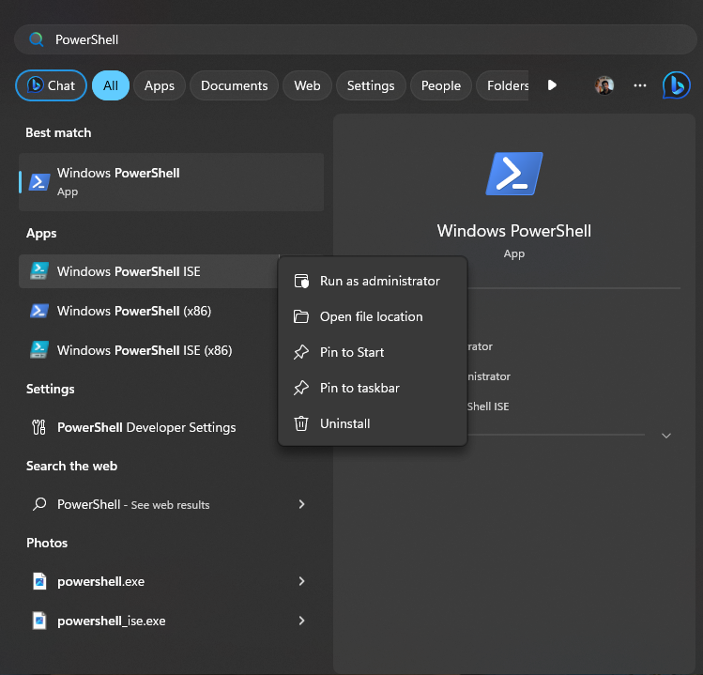Viewport: 703px width, 675px height.
Task: Expand powershell_ise.exe result chevron
Action: [x=301, y=621]
